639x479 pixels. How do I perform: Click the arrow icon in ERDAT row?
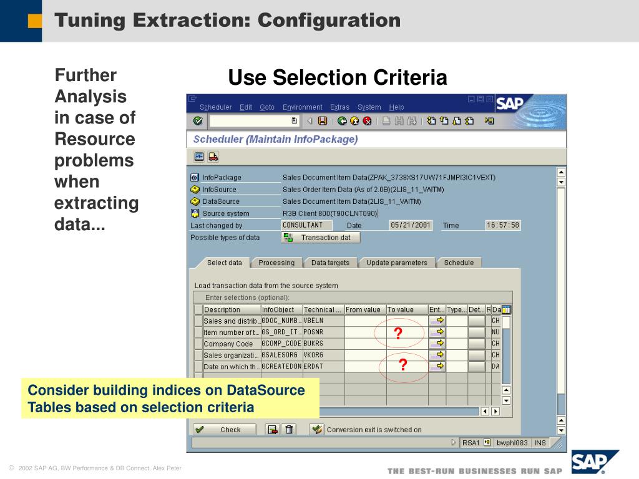click(x=437, y=367)
